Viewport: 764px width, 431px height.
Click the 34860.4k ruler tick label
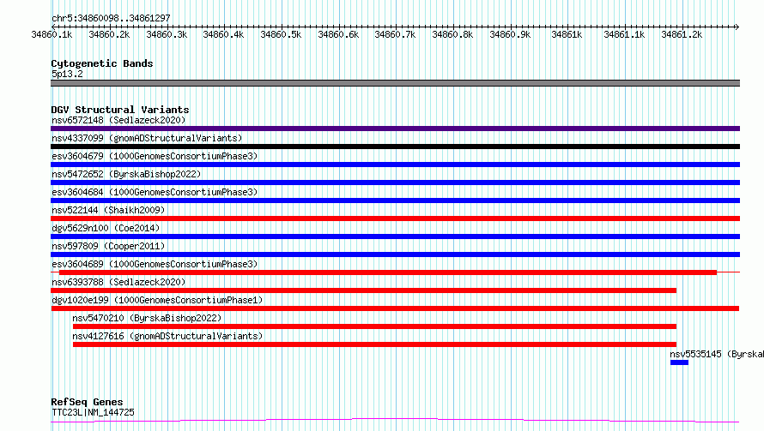[x=223, y=34]
